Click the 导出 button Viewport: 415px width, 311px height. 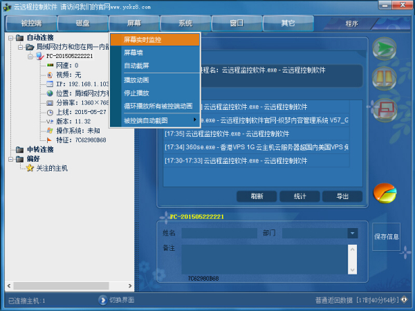[x=342, y=196]
